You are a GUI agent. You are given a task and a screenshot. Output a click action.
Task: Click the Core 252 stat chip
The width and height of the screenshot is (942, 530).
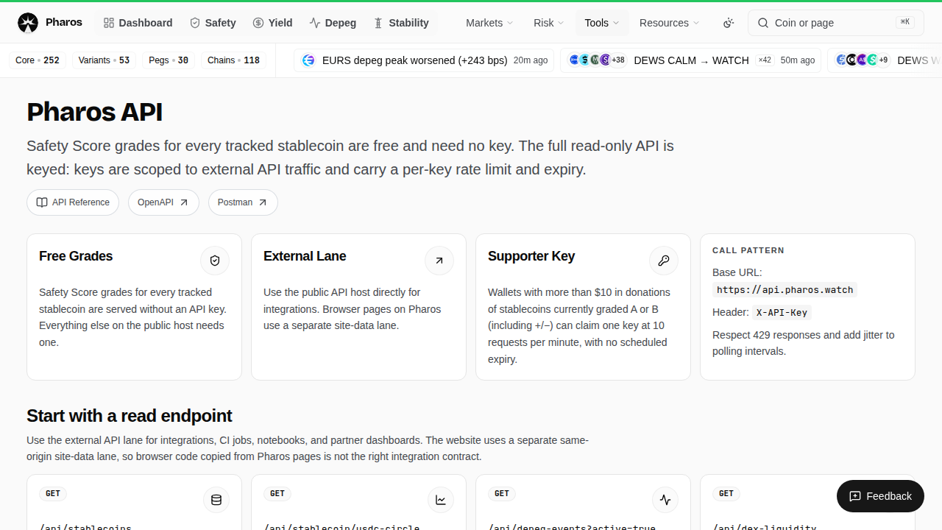coord(38,60)
